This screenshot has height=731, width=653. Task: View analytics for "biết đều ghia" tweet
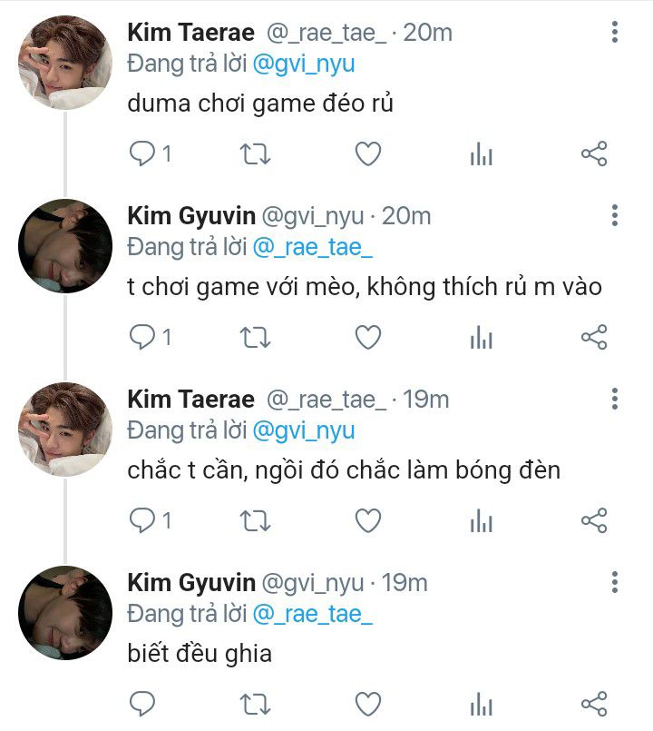pos(481,704)
